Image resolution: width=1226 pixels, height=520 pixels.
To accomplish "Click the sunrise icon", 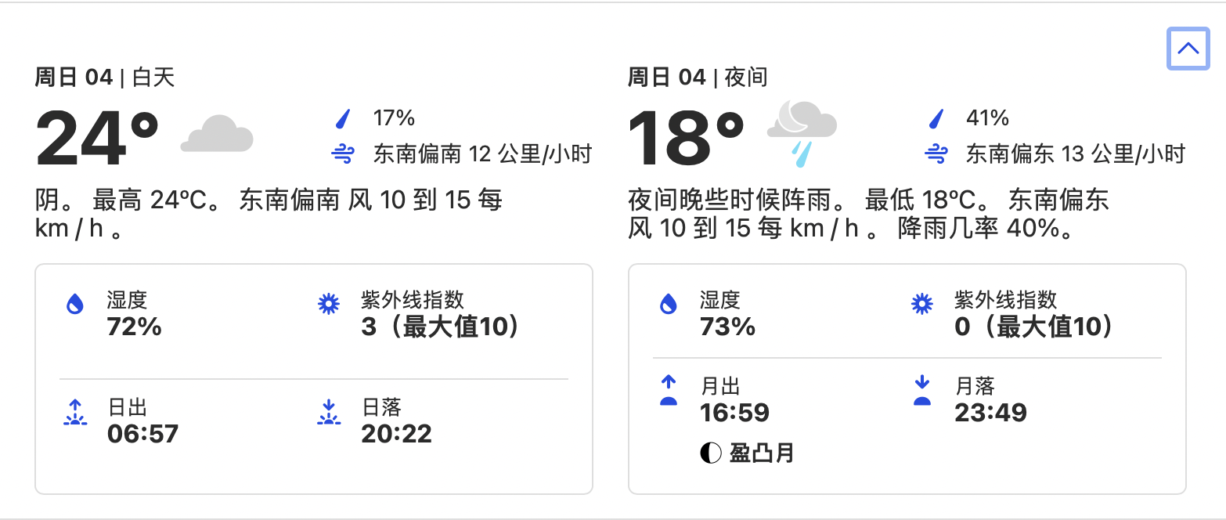I will click(75, 413).
